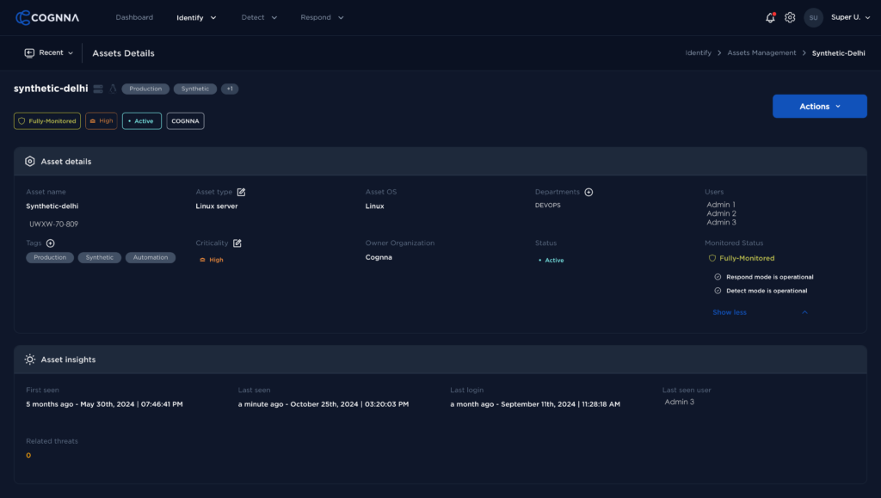Open the Detect menu
This screenshot has height=498, width=881.
(259, 17)
